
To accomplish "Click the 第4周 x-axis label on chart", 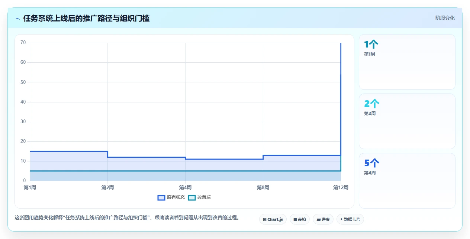I will pos(185,187).
